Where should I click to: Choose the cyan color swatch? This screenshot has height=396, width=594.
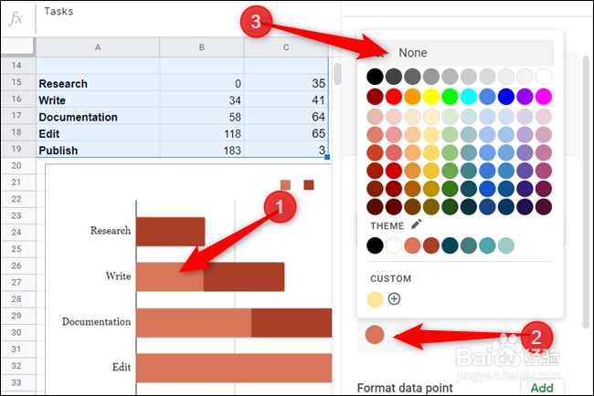pyautogui.click(x=469, y=97)
